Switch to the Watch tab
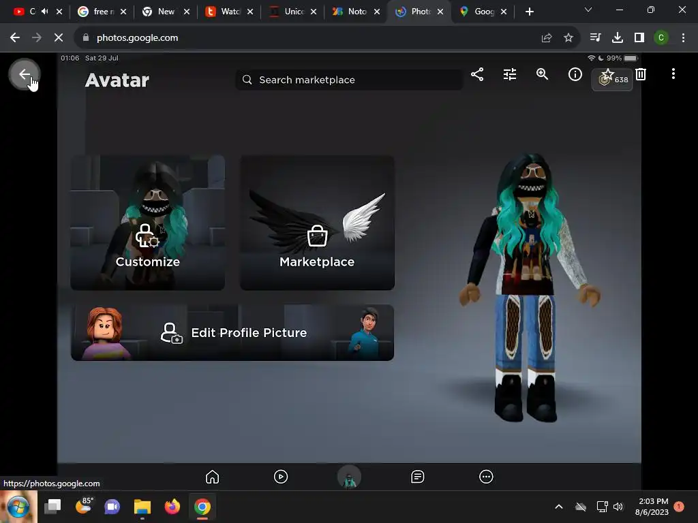The height and width of the screenshot is (523, 698). (228, 12)
